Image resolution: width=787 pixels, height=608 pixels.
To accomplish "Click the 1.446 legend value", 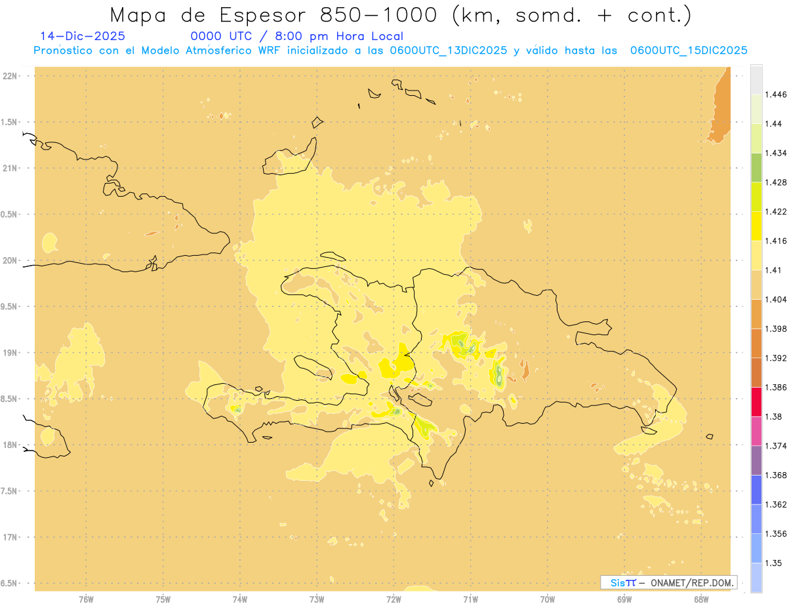I will [x=776, y=94].
